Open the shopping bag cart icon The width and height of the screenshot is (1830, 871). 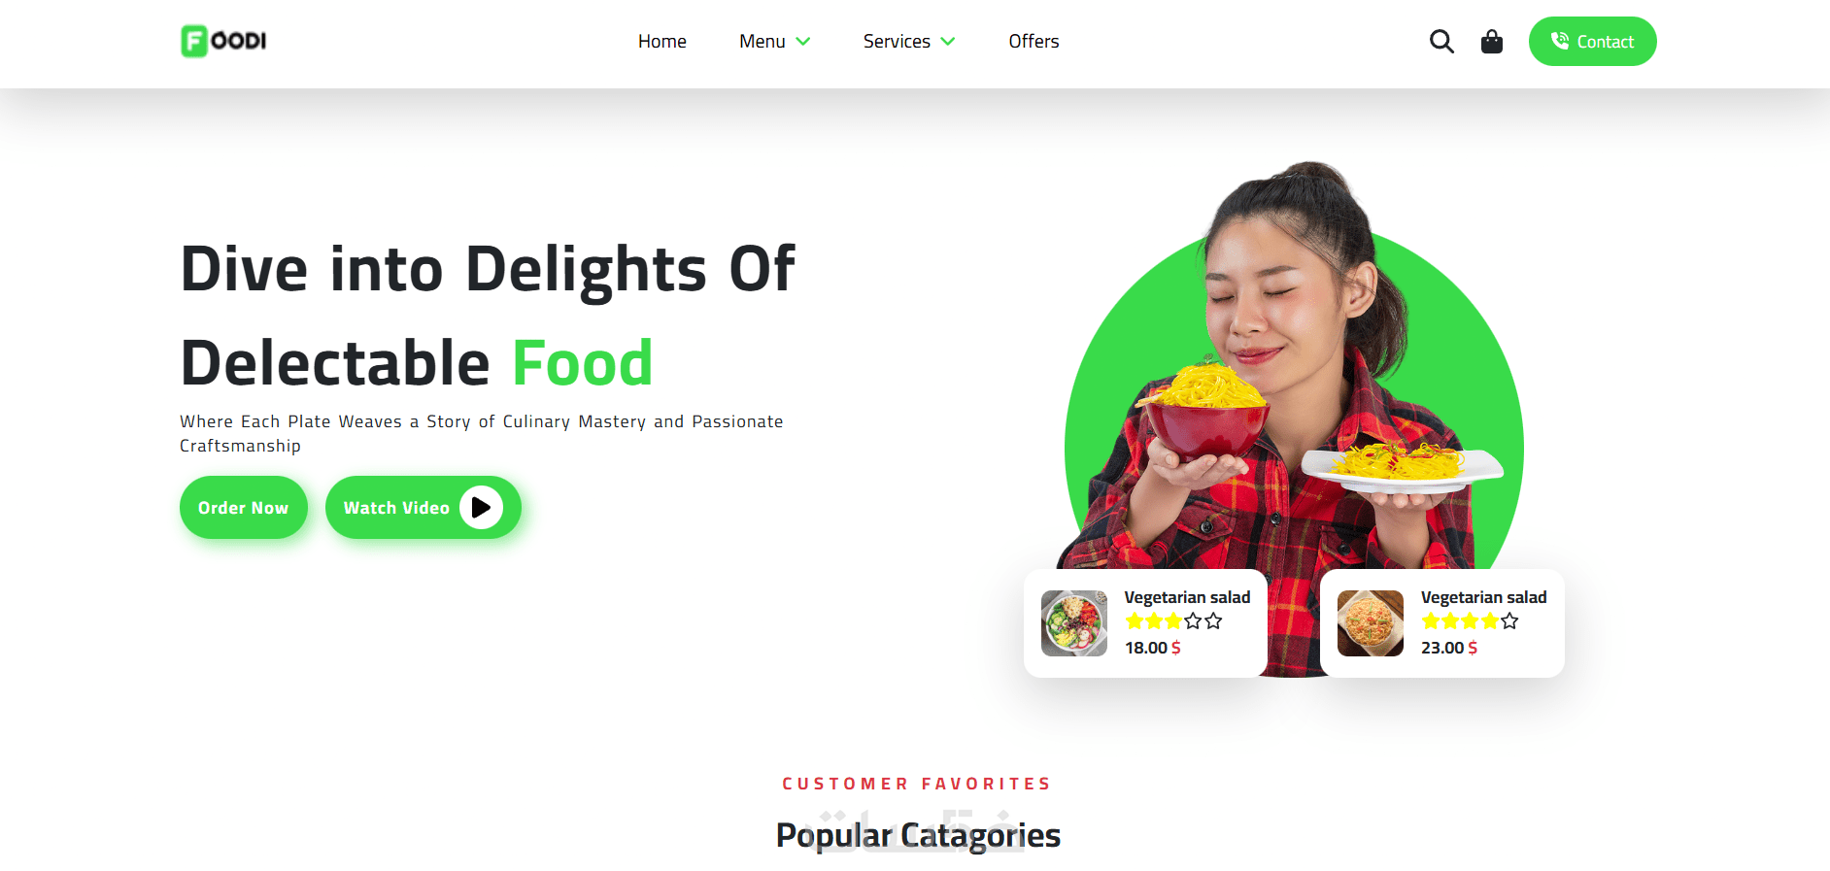pos(1492,41)
